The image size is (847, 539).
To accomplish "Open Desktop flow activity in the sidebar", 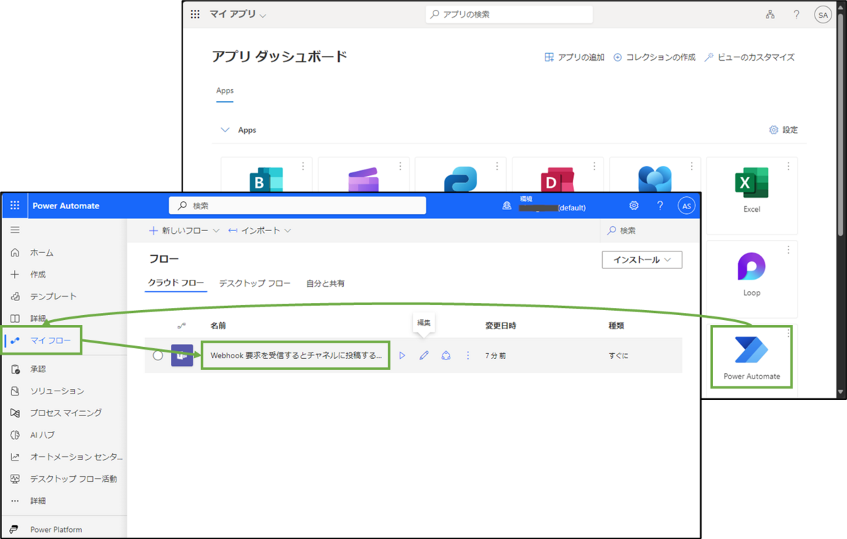I will click(x=64, y=478).
